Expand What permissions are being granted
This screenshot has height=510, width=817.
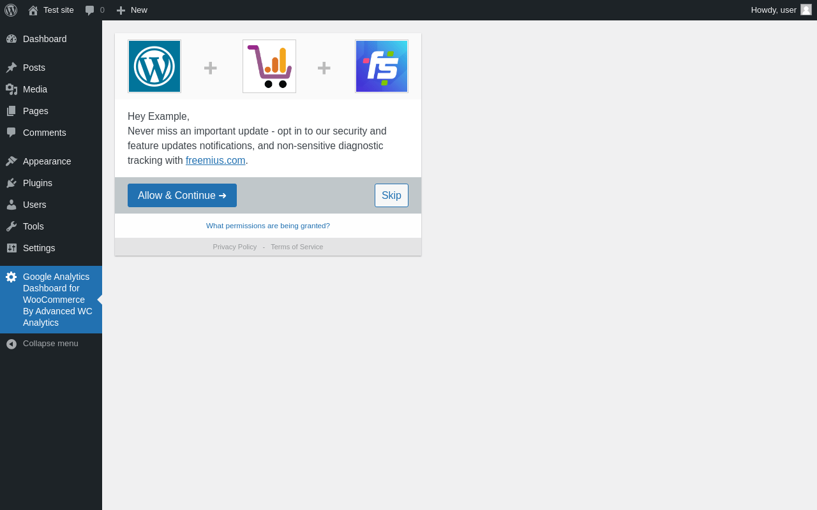pos(268,226)
